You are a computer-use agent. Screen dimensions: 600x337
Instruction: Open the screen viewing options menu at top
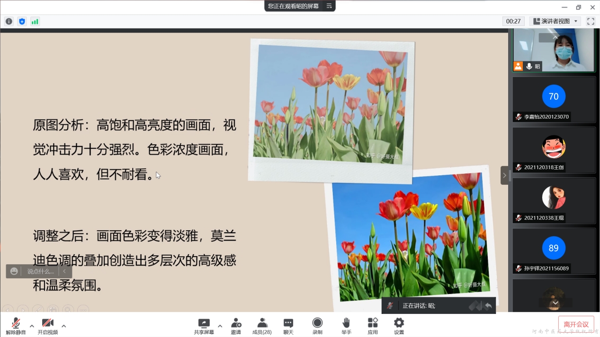(329, 6)
